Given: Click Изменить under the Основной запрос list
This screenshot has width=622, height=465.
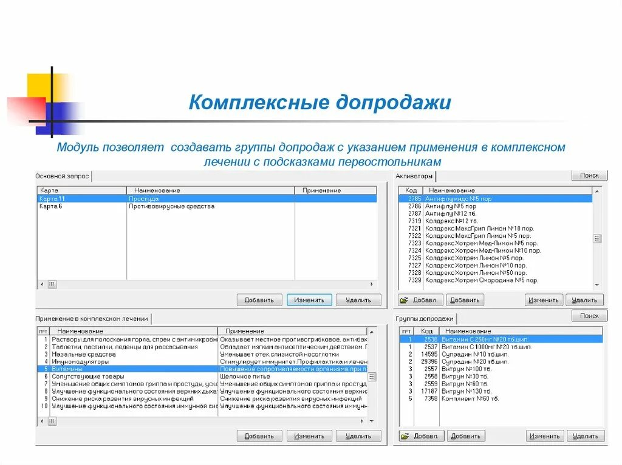Looking at the screenshot, I should [x=309, y=299].
